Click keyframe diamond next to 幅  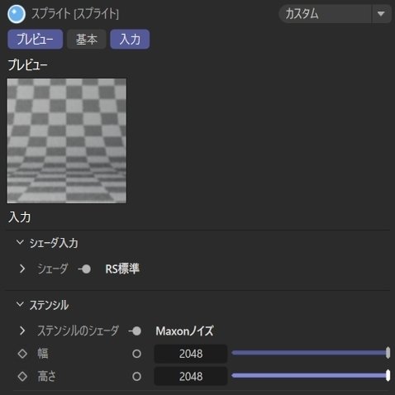[x=22, y=354]
